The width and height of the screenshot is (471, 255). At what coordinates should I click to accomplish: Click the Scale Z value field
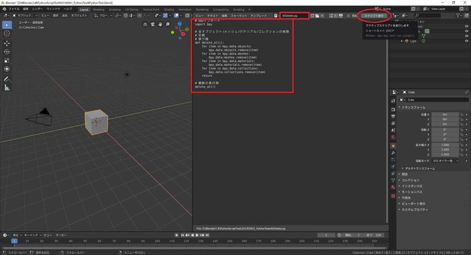pyautogui.click(x=445, y=155)
